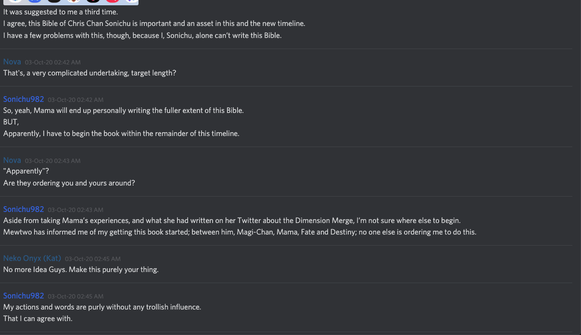Click the "My actions and words" message line
Screen dimensions: 581x335
[x=102, y=307]
